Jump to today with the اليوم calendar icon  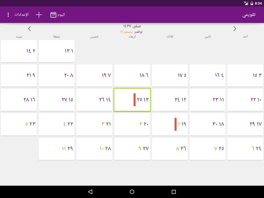(x=57, y=15)
